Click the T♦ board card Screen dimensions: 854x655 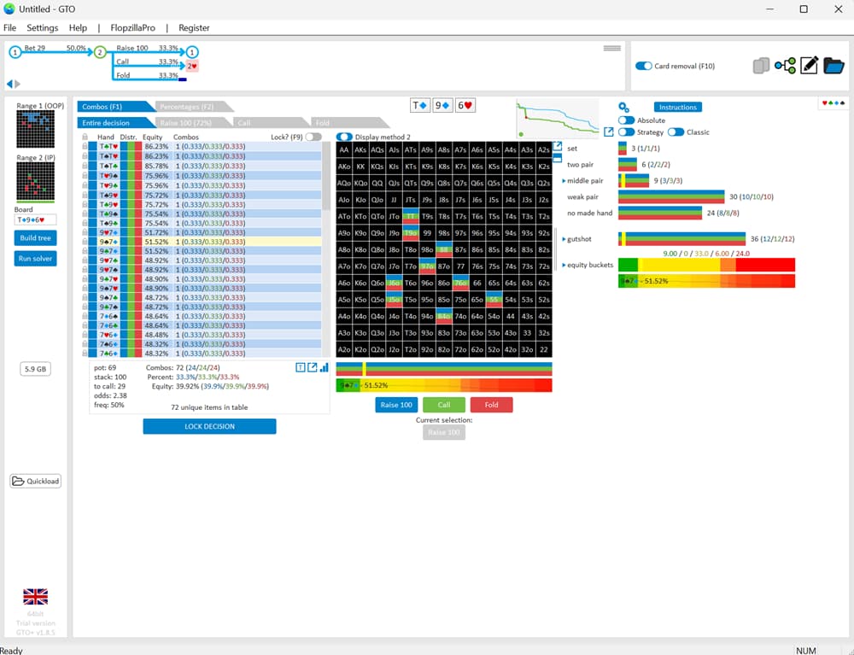(x=420, y=106)
